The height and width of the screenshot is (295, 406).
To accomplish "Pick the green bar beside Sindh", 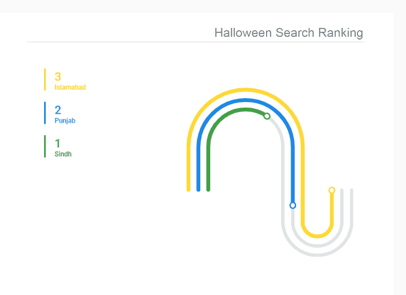I will (x=45, y=146).
